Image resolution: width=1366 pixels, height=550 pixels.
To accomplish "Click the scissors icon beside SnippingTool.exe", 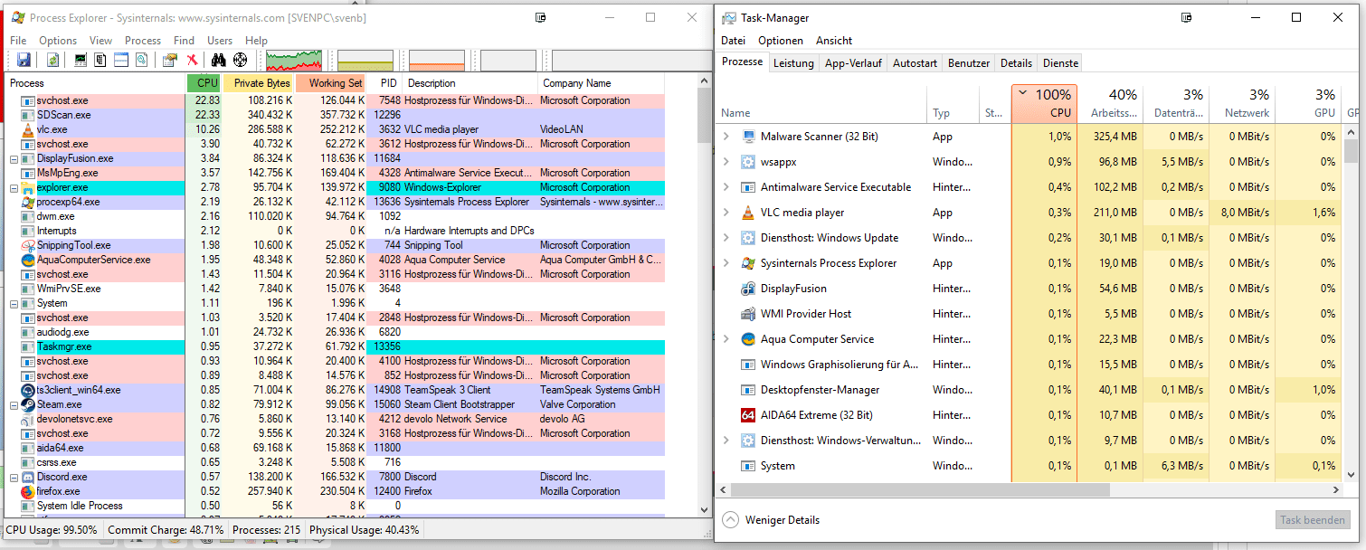I will (x=28, y=245).
